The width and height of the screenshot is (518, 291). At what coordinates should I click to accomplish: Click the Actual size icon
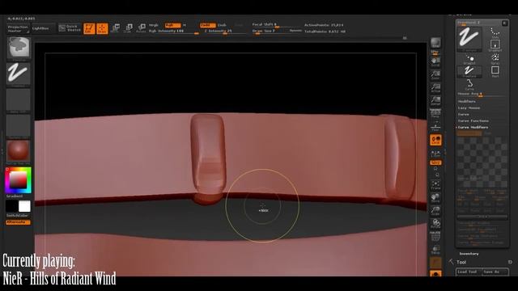435,87
